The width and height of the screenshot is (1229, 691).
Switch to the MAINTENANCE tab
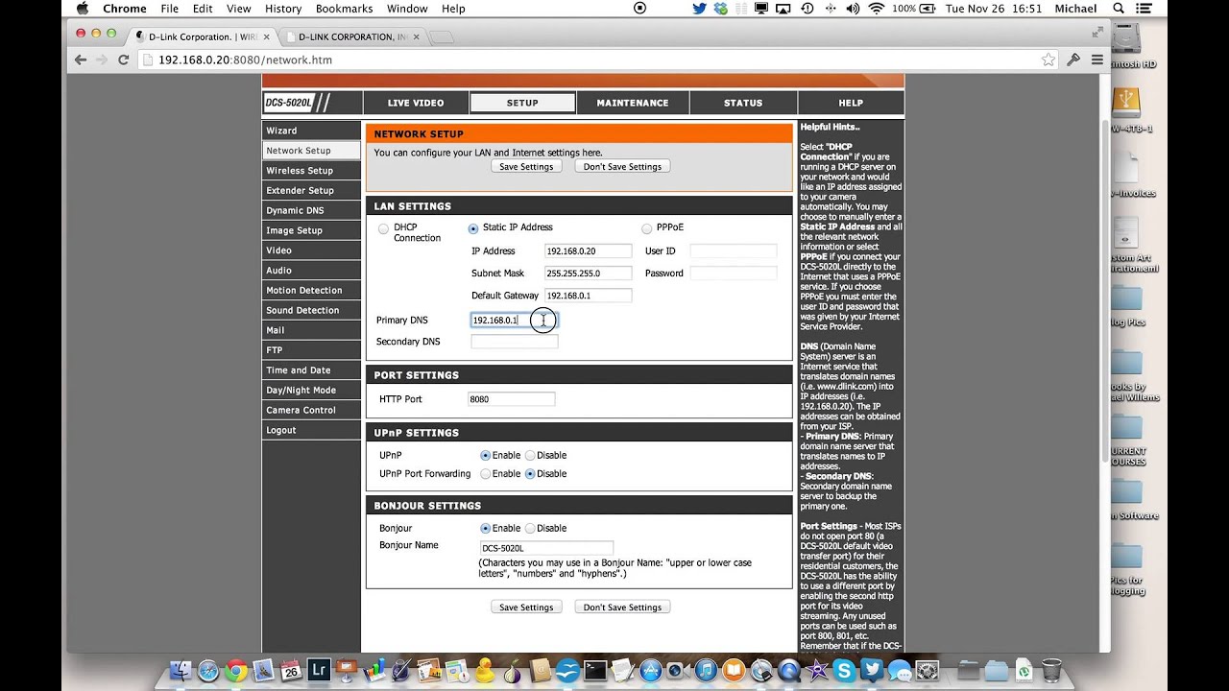click(x=632, y=103)
